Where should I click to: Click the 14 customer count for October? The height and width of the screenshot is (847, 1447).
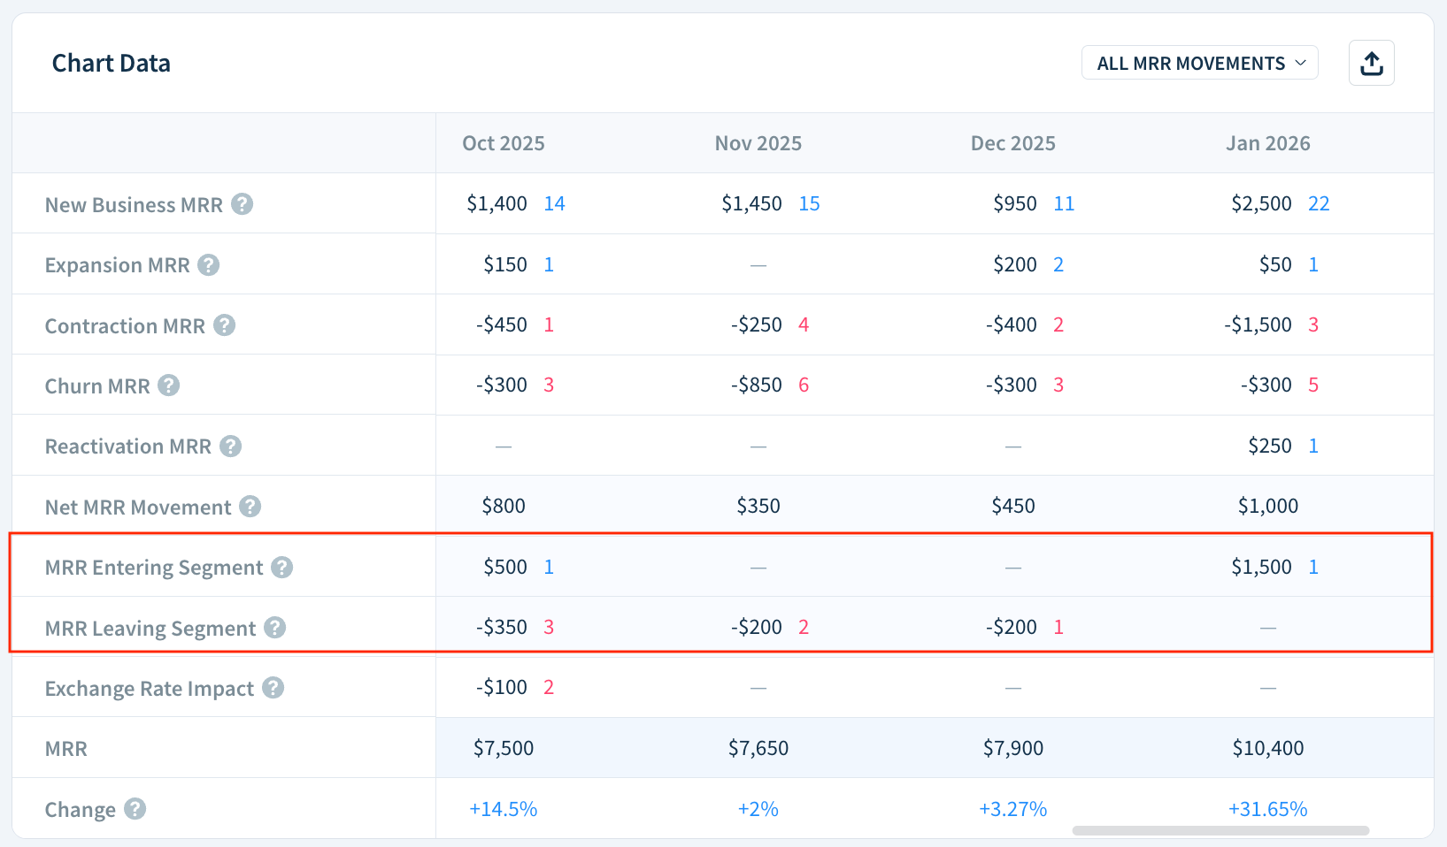pos(555,202)
